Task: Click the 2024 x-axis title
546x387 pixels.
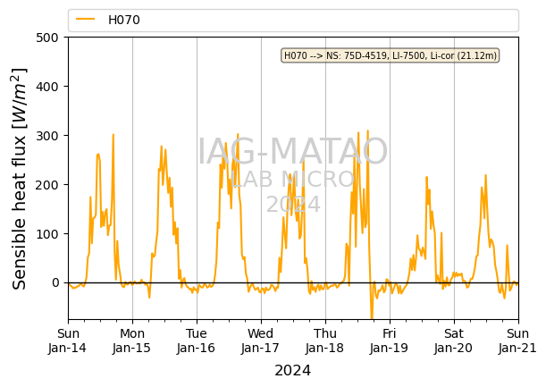Action: (292, 370)
